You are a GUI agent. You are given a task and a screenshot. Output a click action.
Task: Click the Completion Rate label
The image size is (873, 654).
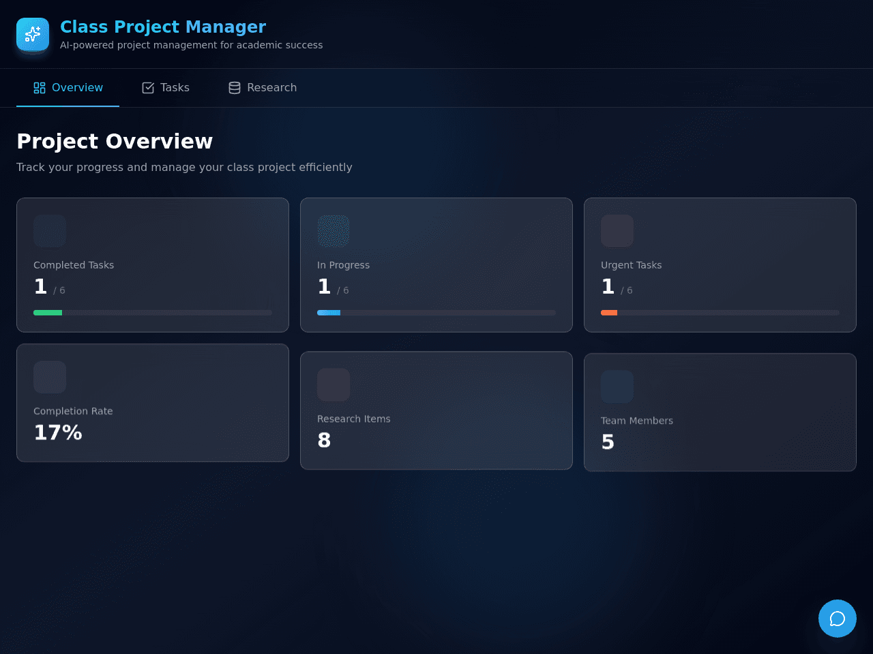click(73, 411)
